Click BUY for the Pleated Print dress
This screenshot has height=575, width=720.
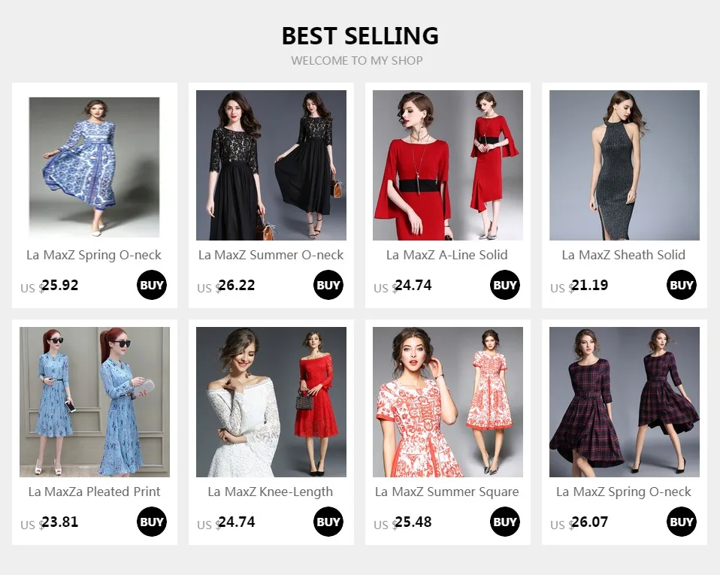(152, 522)
